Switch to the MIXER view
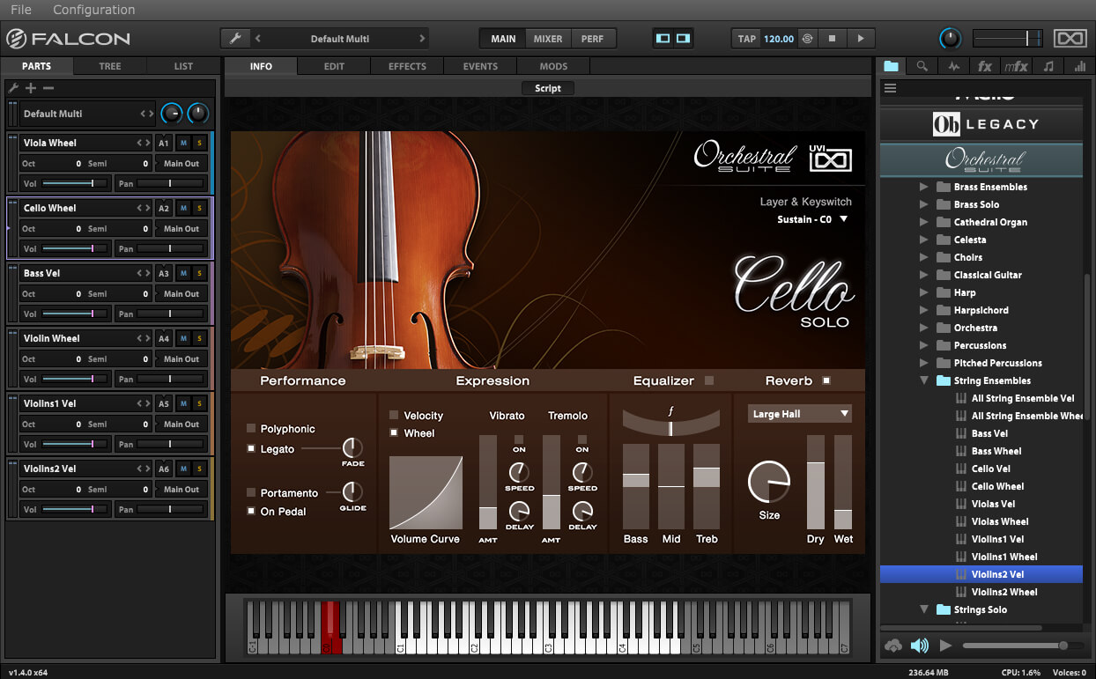 tap(548, 39)
